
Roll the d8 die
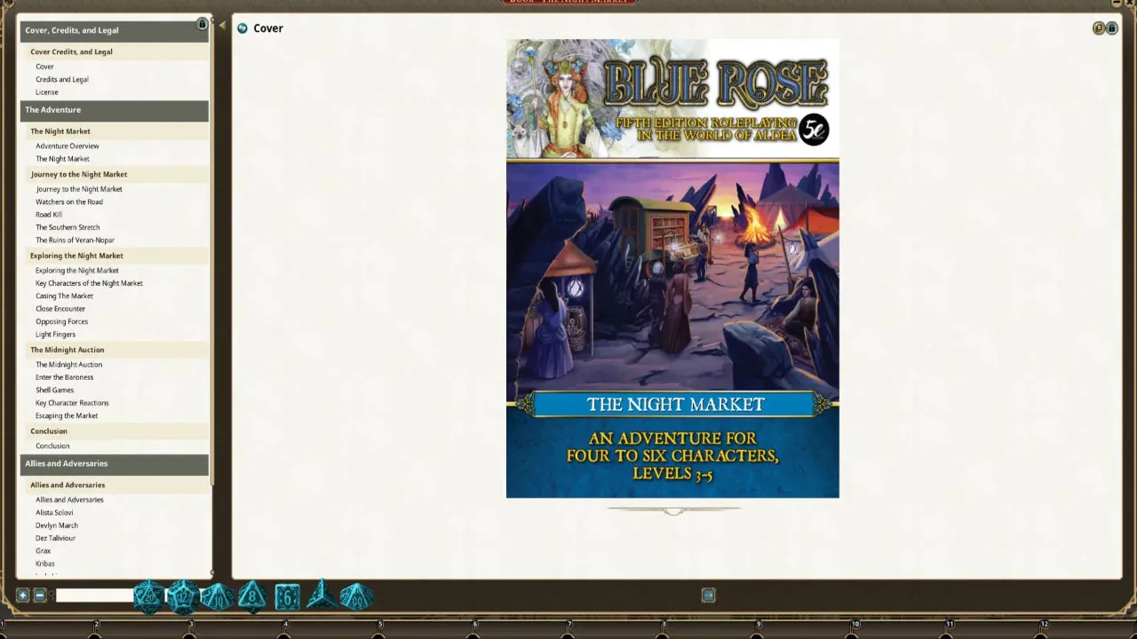[x=252, y=597]
